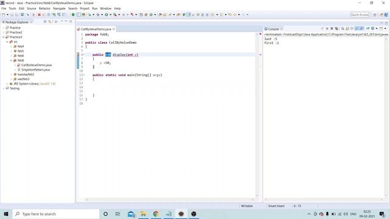Image resolution: width=390 pixels, height=219 pixels.
Task: Collapse the src folder node
Action: tap(7, 42)
